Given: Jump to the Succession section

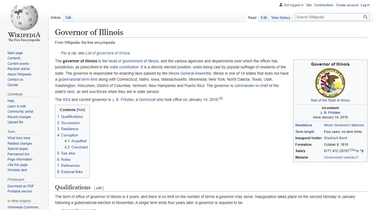Looking at the screenshot, I should [68, 123].
